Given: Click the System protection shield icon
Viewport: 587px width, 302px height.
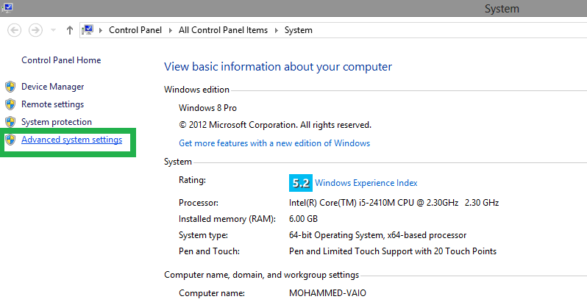Looking at the screenshot, I should coord(10,122).
